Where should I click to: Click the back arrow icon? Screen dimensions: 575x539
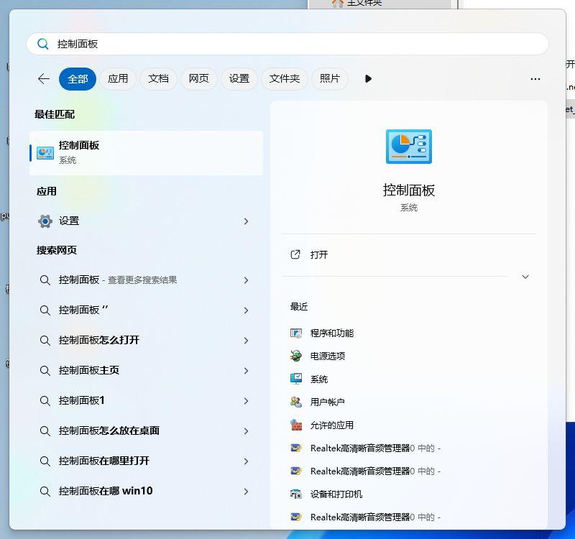44,79
